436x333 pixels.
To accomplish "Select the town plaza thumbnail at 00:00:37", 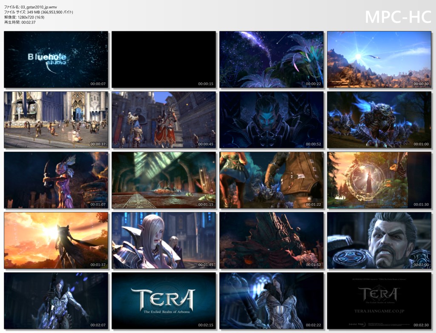I will pyautogui.click(x=56, y=120).
